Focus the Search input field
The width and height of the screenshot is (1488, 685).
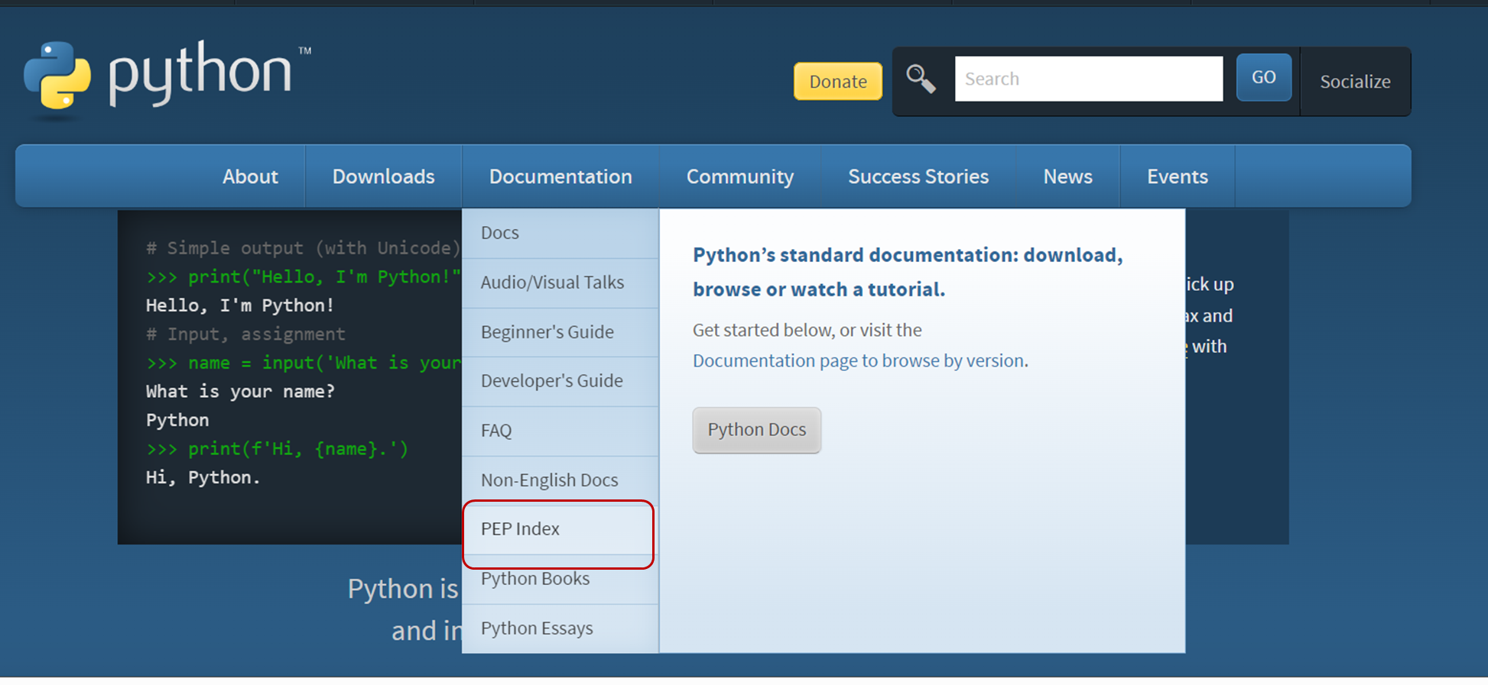pos(1089,79)
